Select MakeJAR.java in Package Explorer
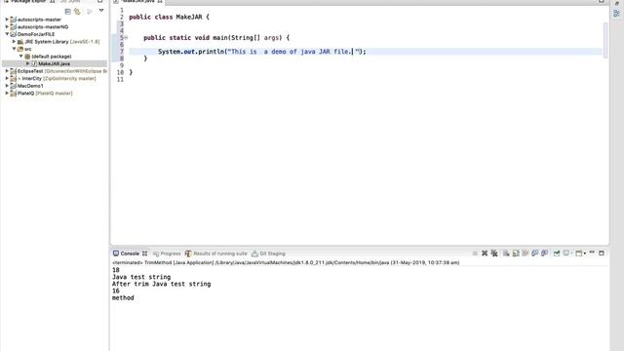The width and height of the screenshot is (624, 351). (x=55, y=63)
